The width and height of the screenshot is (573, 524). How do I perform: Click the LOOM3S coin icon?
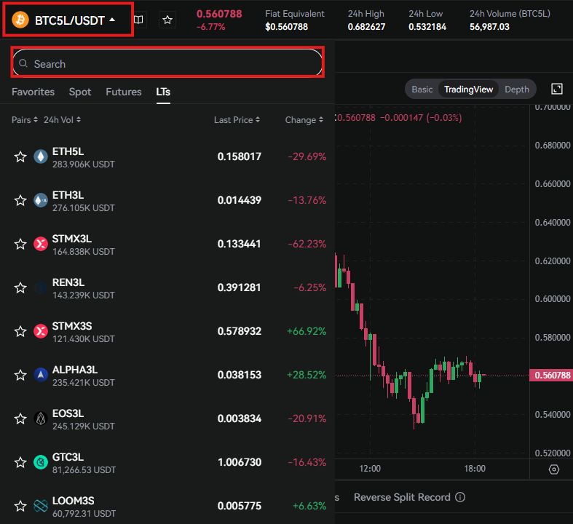41,506
